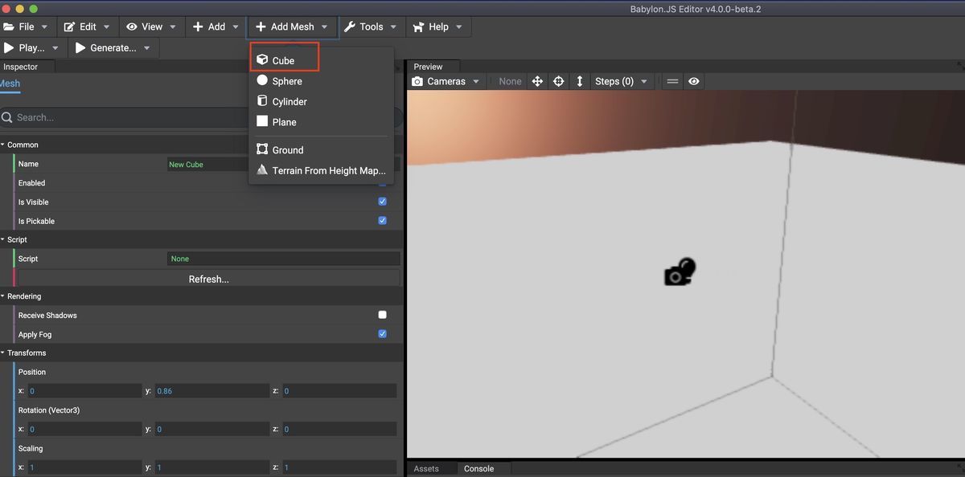Toggle the eye visibility icon in preview toolbar
Screen dimensions: 965x477
coord(693,80)
